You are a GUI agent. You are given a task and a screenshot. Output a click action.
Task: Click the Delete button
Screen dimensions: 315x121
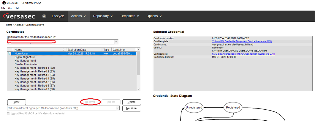coord(132,102)
